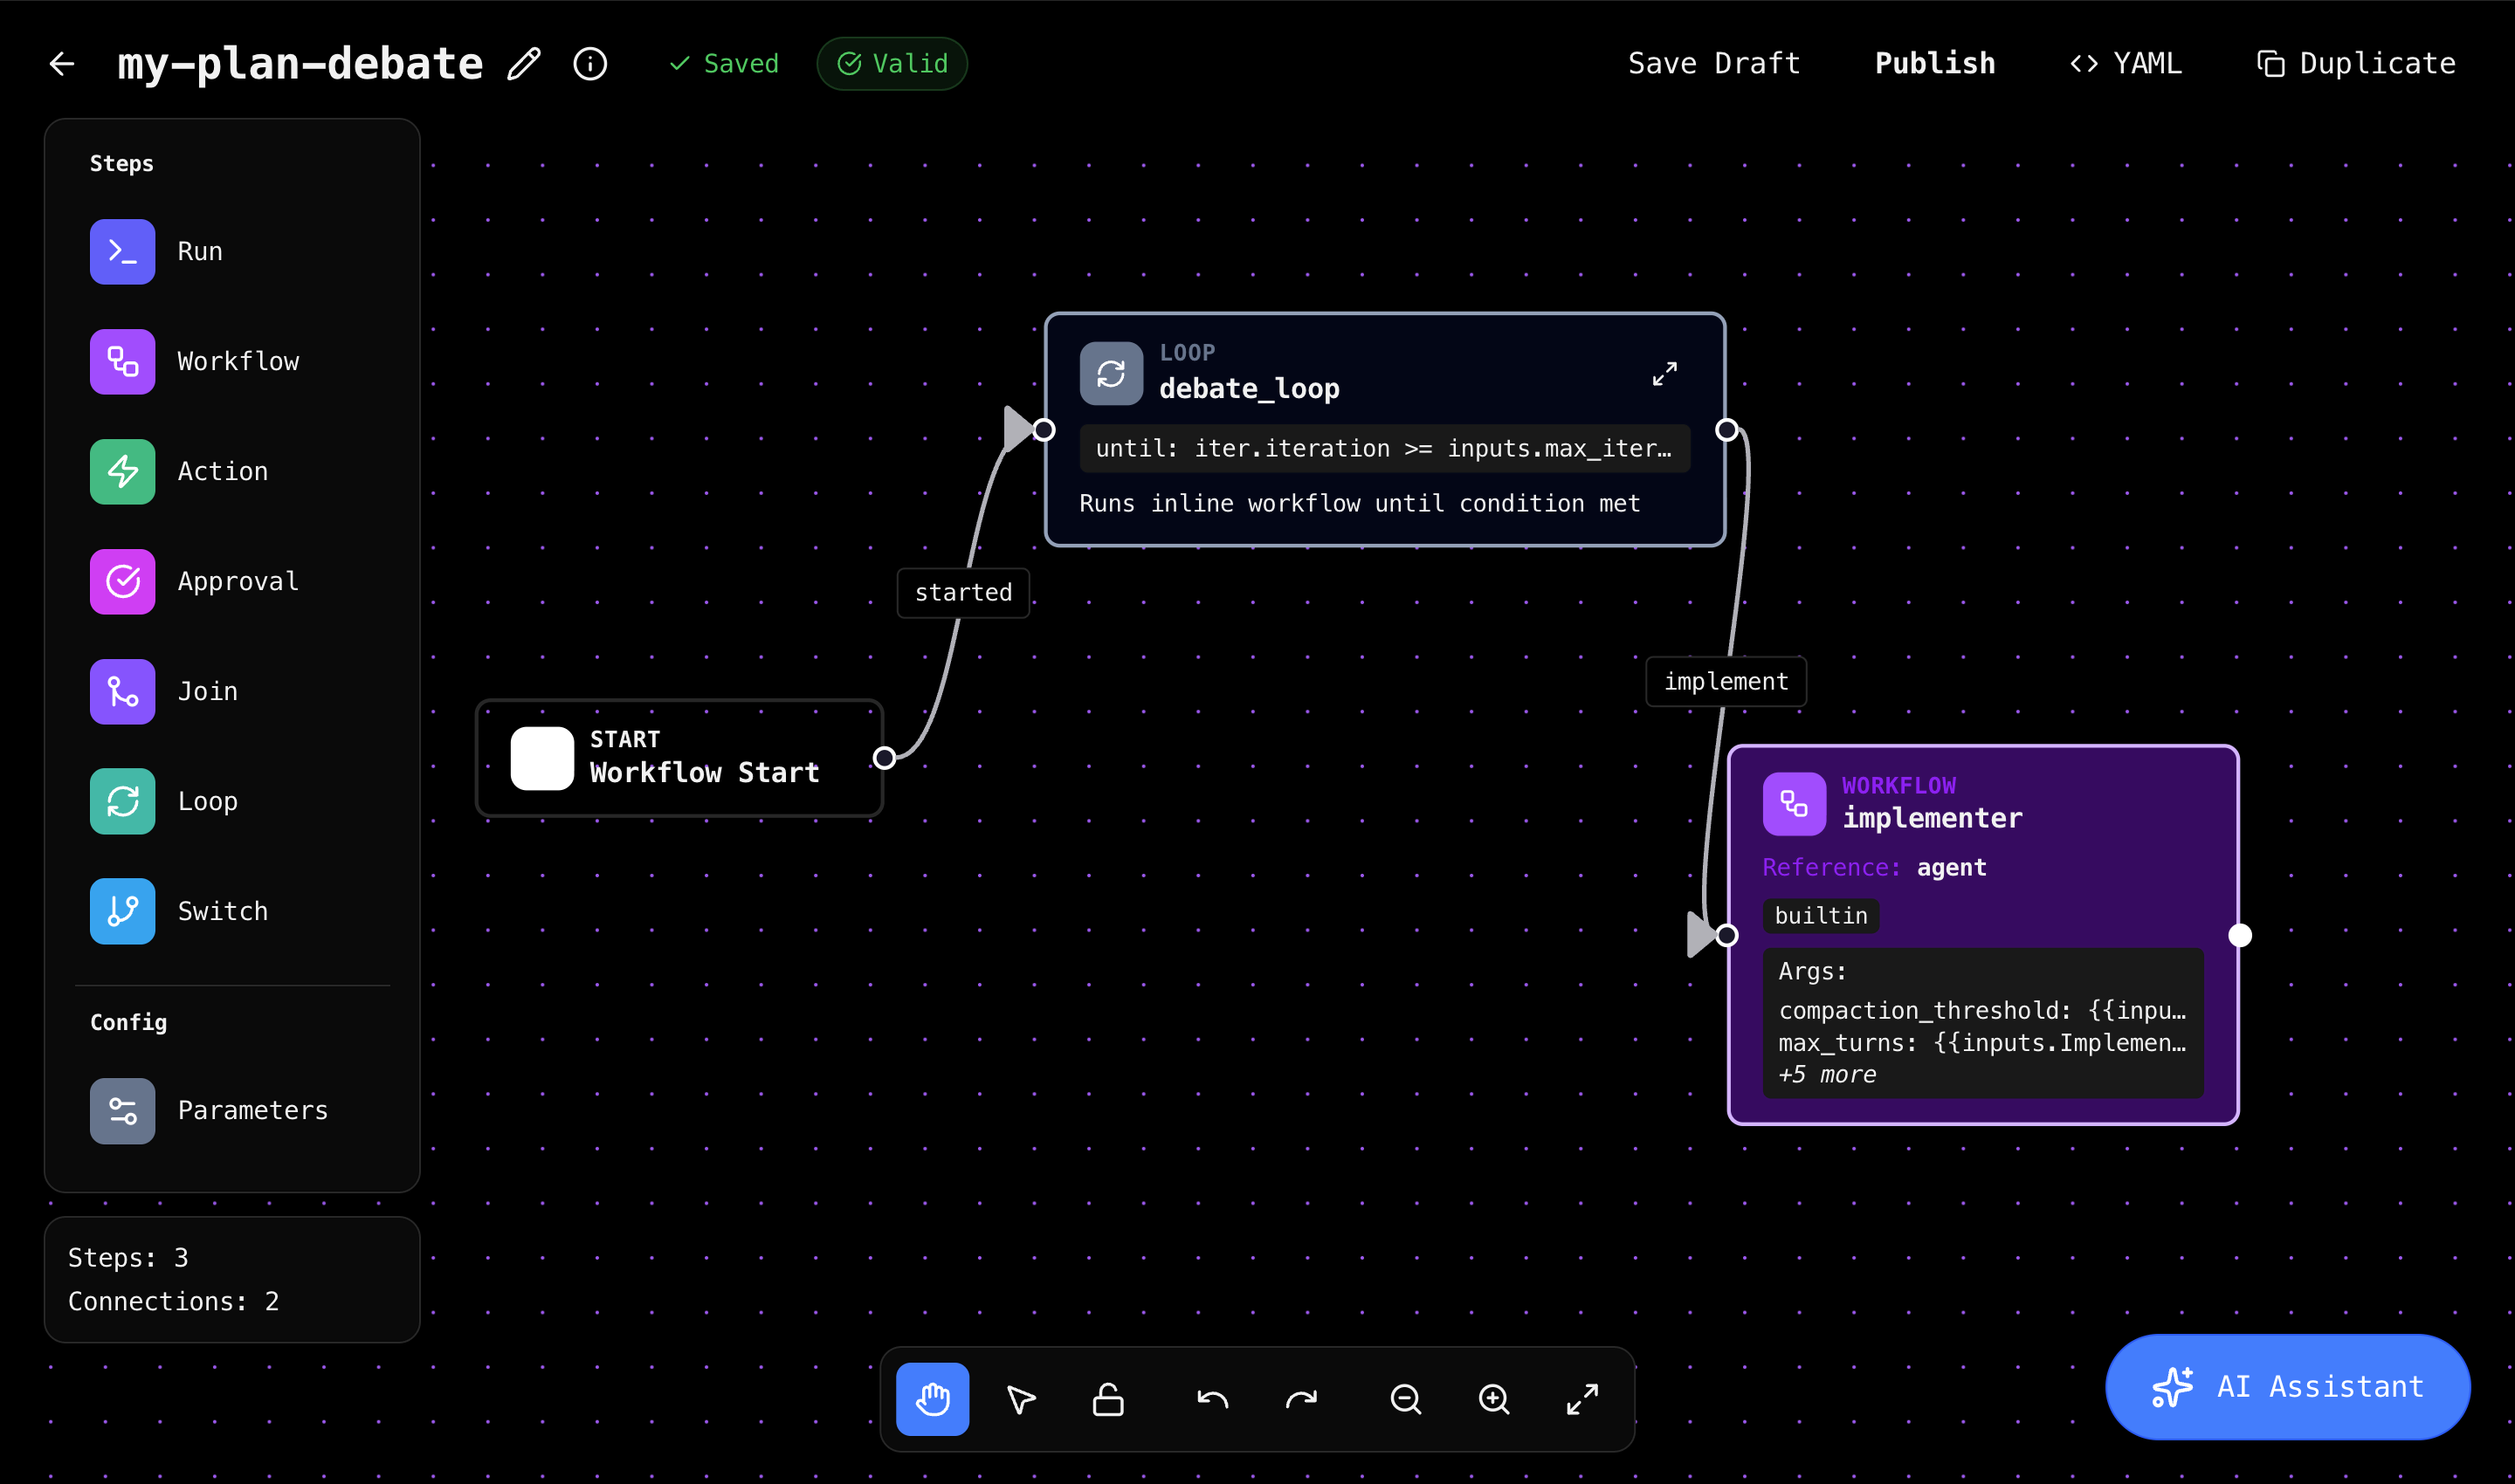
Task: Select the Workflow Start node
Action: (x=680, y=758)
